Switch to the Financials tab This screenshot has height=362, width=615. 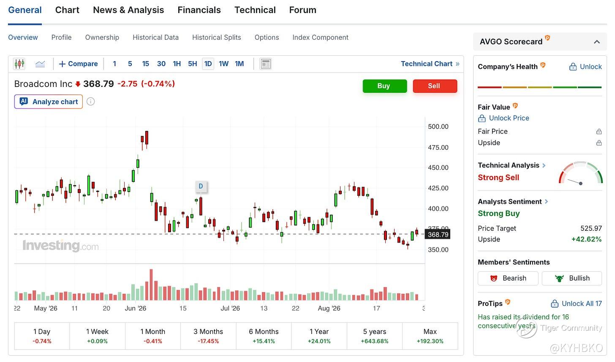pyautogui.click(x=199, y=10)
